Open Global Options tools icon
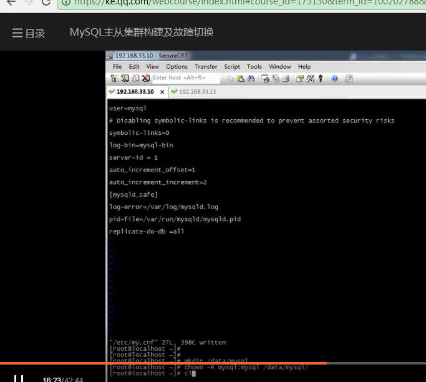The image size is (426, 382). 310,79
